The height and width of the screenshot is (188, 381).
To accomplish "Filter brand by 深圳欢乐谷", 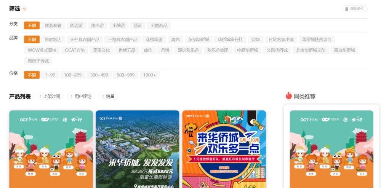I will (188, 50).
